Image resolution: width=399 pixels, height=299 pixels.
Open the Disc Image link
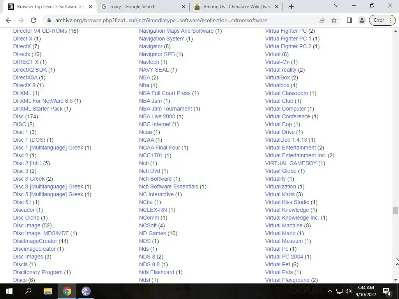click(27, 225)
